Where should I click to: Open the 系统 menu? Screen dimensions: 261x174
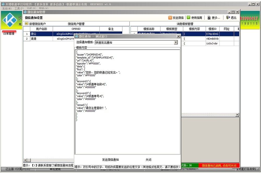(x=7, y=9)
